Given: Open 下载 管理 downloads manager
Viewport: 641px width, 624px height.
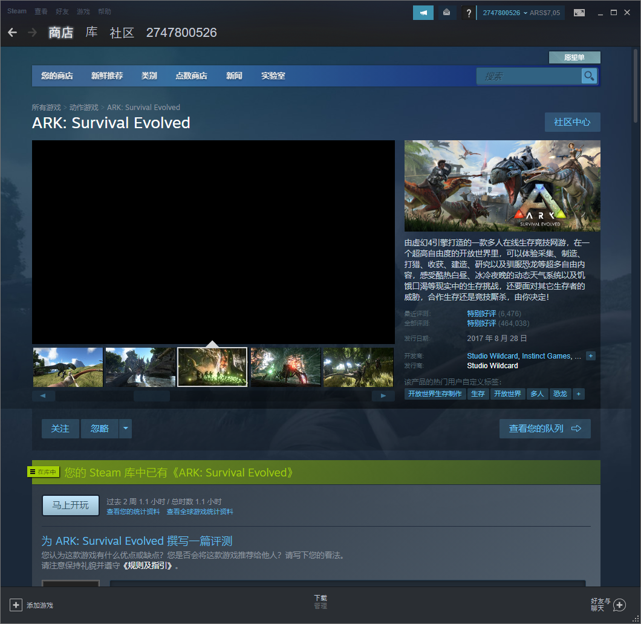Looking at the screenshot, I should [x=320, y=602].
